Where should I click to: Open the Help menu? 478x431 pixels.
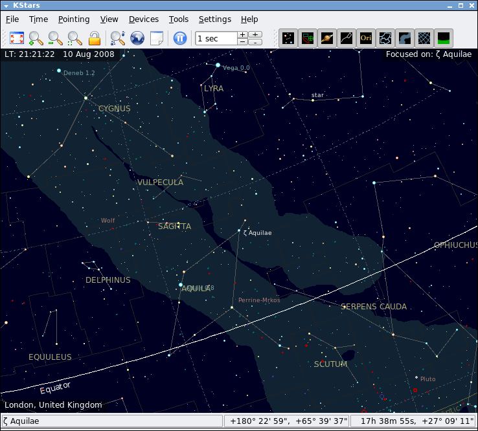[249, 19]
